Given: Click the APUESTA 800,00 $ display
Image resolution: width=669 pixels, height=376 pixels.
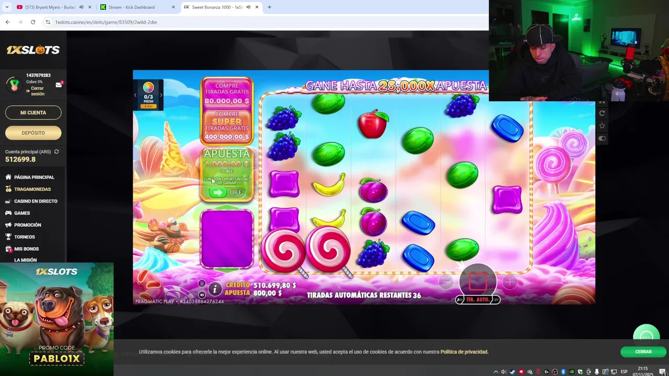Looking at the screenshot, I should pos(253,293).
